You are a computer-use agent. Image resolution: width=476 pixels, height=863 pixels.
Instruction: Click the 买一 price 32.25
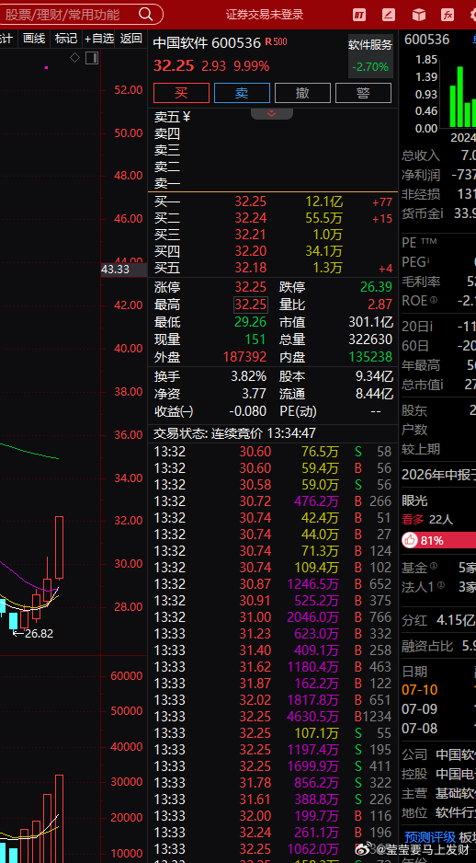coord(250,202)
